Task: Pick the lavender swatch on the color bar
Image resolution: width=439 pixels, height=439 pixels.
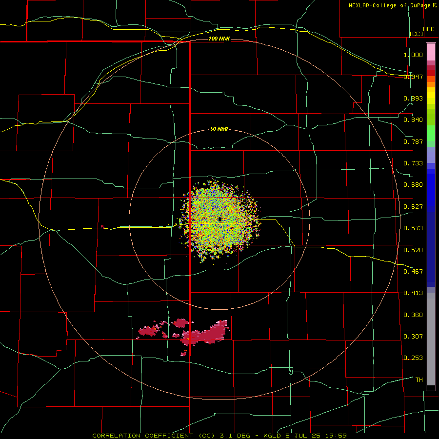Action: point(431,155)
